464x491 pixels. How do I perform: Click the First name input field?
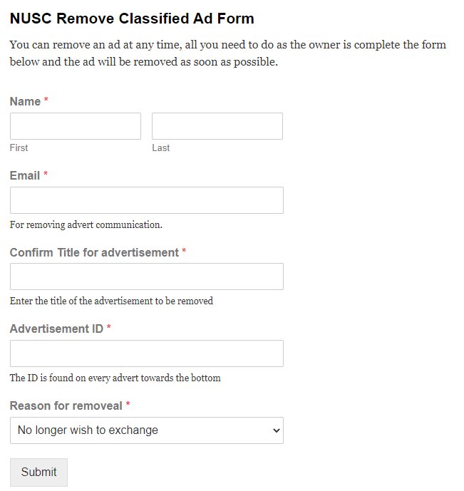point(76,126)
